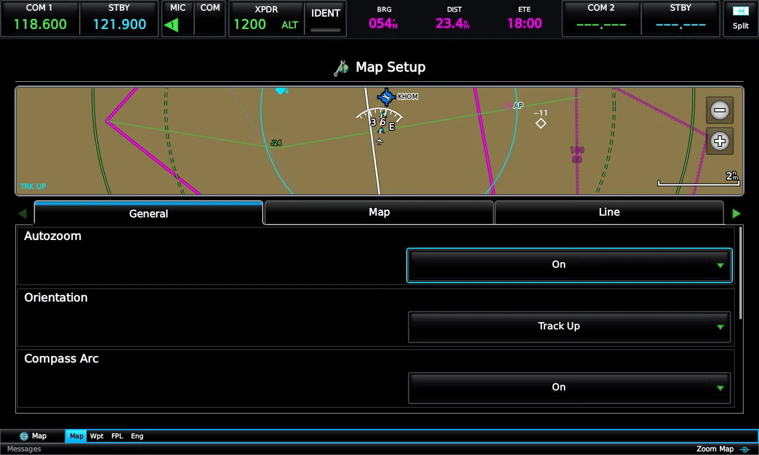Click the Split screen icon
759x455 pixels.
point(741,18)
